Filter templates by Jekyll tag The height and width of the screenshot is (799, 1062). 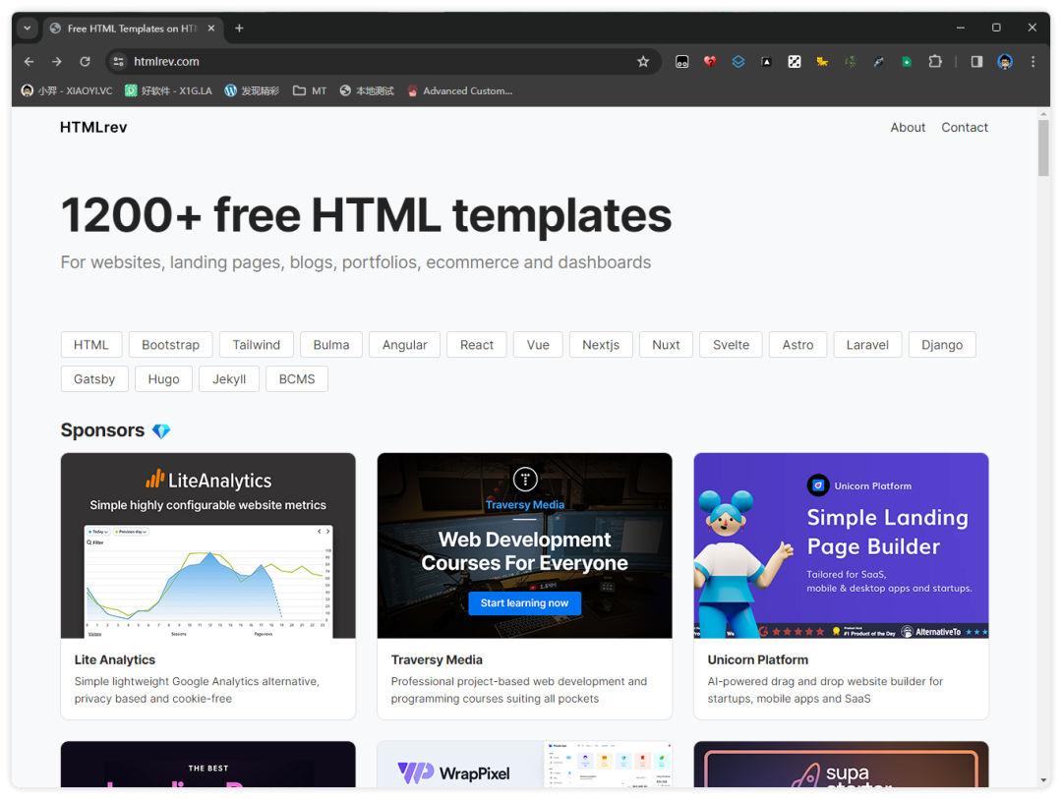229,379
